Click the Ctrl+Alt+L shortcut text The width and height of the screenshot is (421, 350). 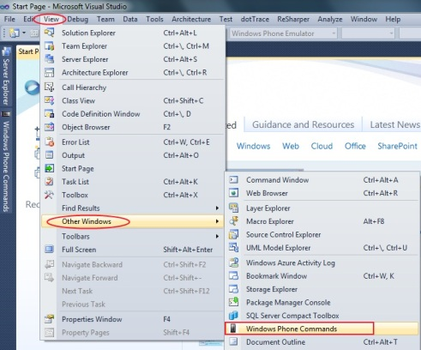(180, 33)
